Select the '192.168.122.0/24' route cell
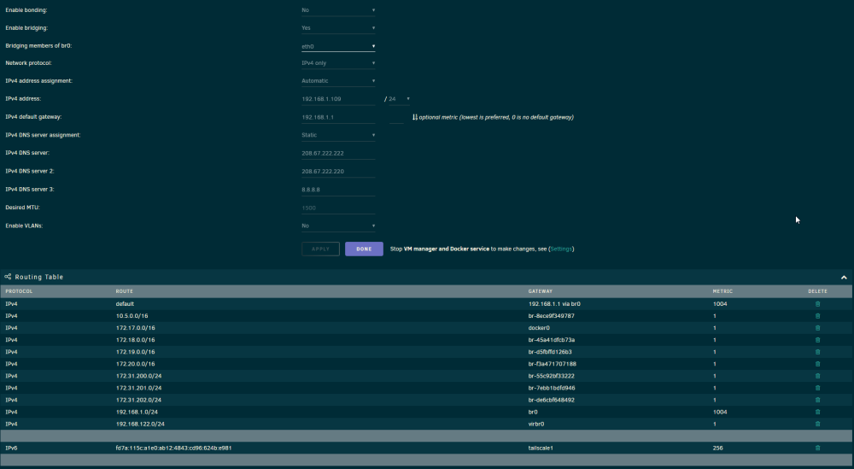The height and width of the screenshot is (469, 854). pyautogui.click(x=140, y=424)
